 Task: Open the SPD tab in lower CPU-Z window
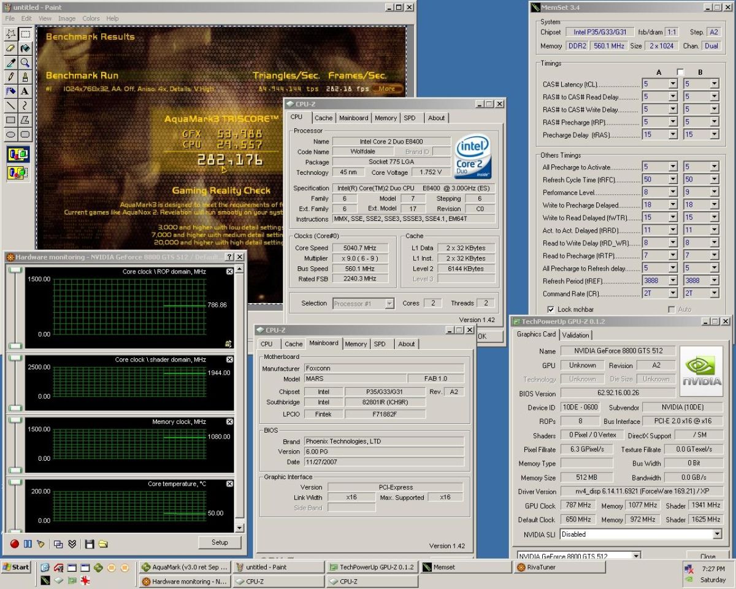380,344
